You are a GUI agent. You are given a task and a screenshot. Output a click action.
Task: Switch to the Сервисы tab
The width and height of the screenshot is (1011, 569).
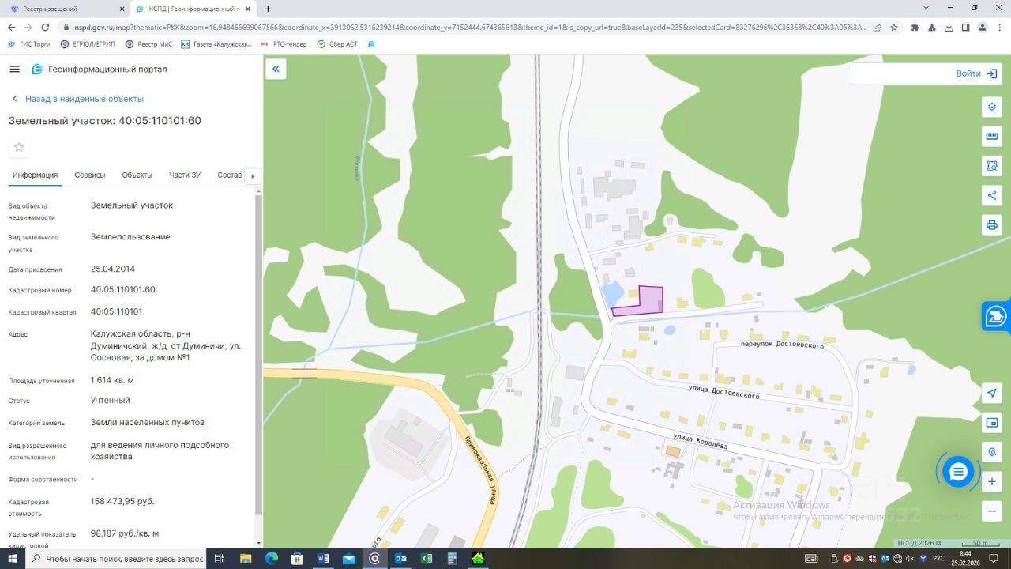click(90, 175)
